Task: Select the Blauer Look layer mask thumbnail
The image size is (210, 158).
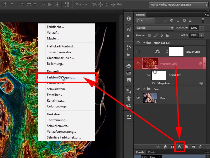Action: [176, 51]
